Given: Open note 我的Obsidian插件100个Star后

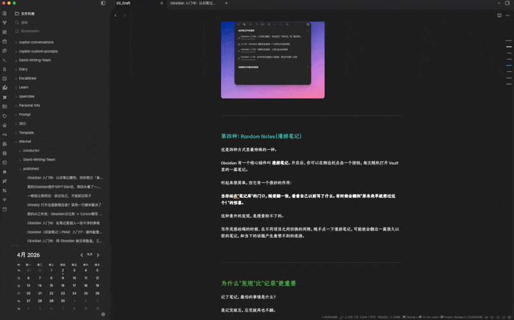Looking at the screenshot, I should [64, 187].
